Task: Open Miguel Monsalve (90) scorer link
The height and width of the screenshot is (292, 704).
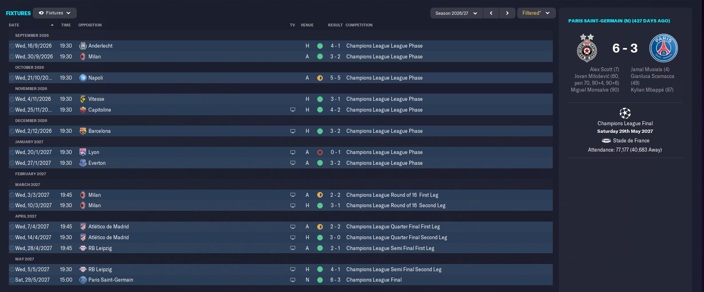Action: (595, 90)
